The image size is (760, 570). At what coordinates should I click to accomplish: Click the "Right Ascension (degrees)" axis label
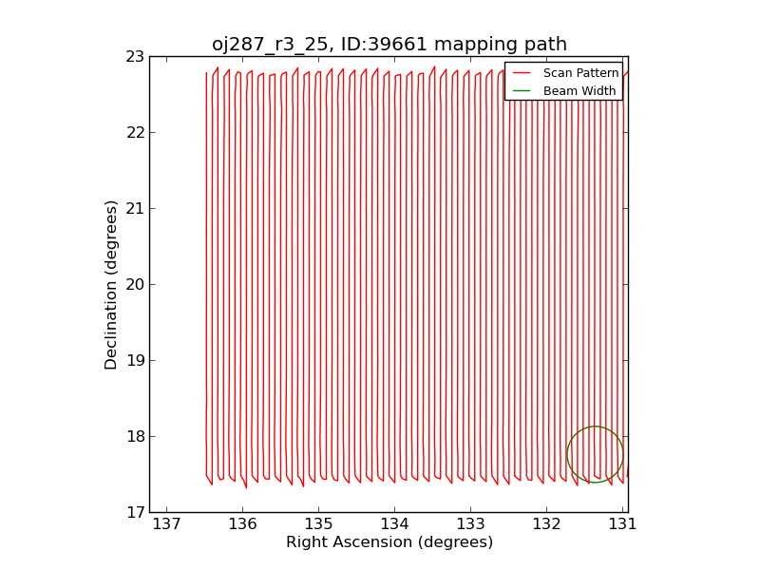[x=389, y=542]
